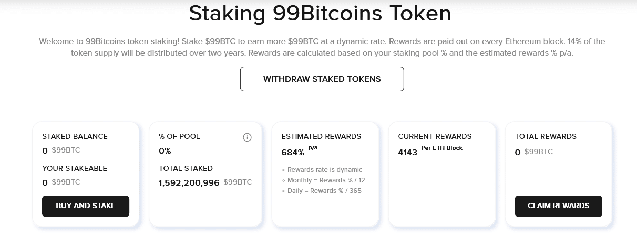The image size is (637, 237).
Task: Claim your staking rewards
Action: (x=559, y=206)
